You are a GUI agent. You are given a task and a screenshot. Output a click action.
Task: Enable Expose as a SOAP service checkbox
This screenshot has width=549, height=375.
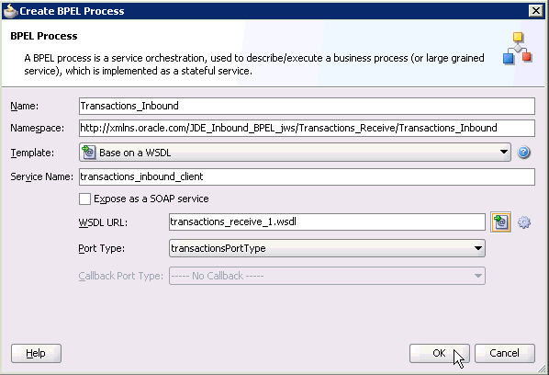[x=84, y=199]
